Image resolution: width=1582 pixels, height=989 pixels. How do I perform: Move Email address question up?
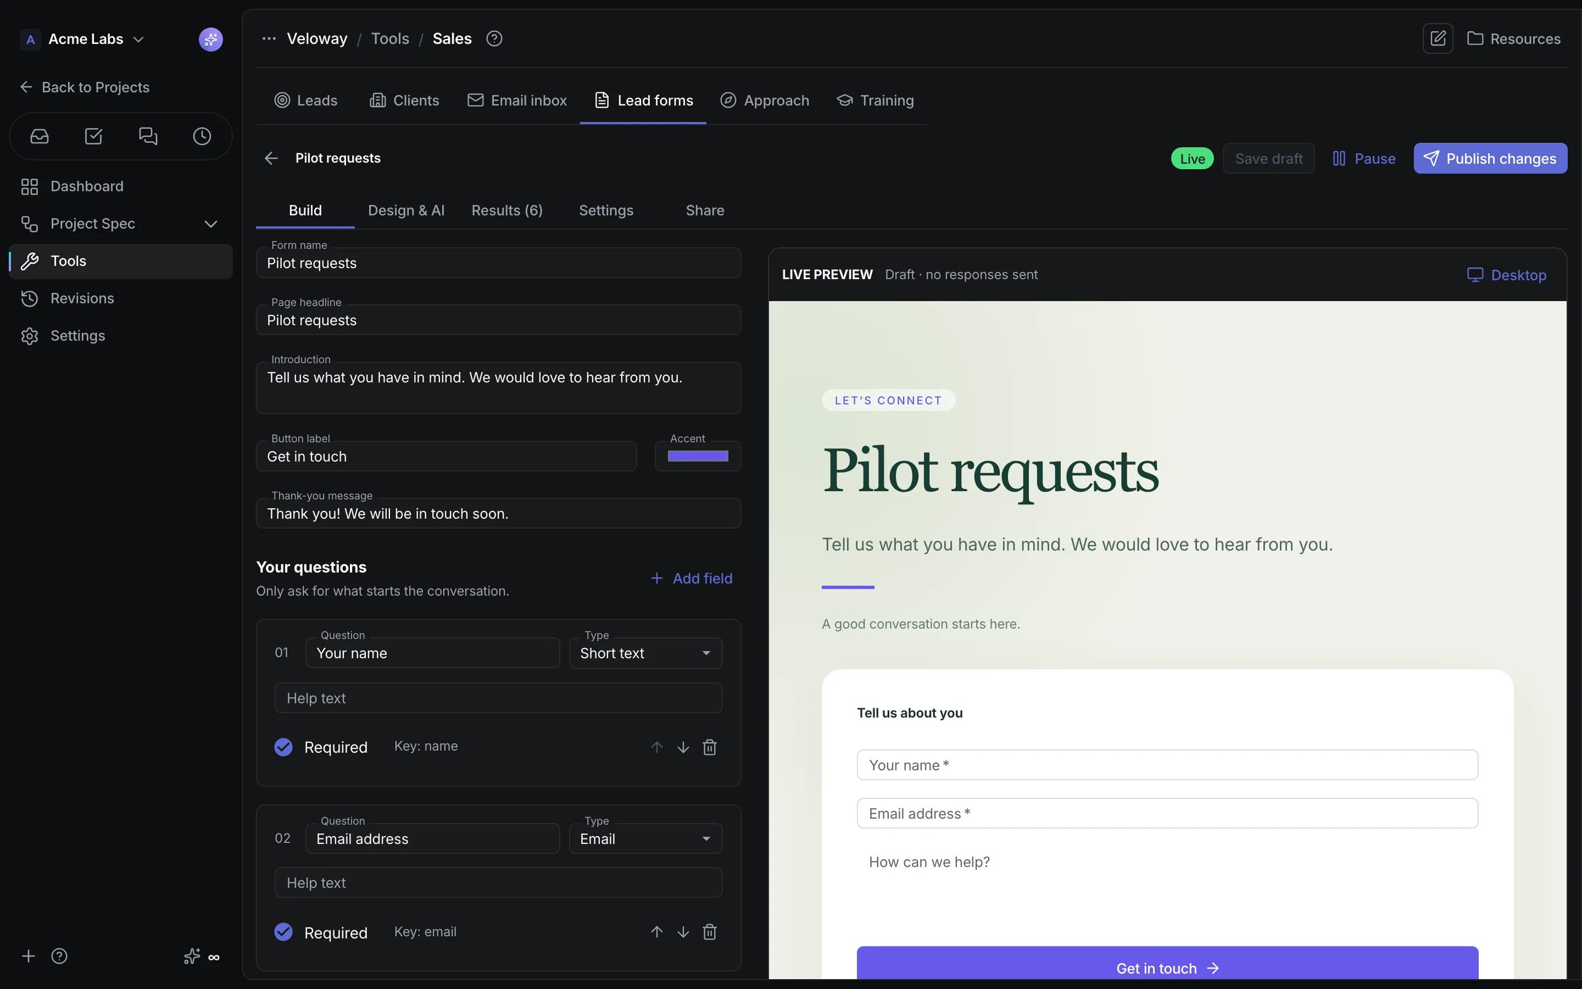[657, 932]
